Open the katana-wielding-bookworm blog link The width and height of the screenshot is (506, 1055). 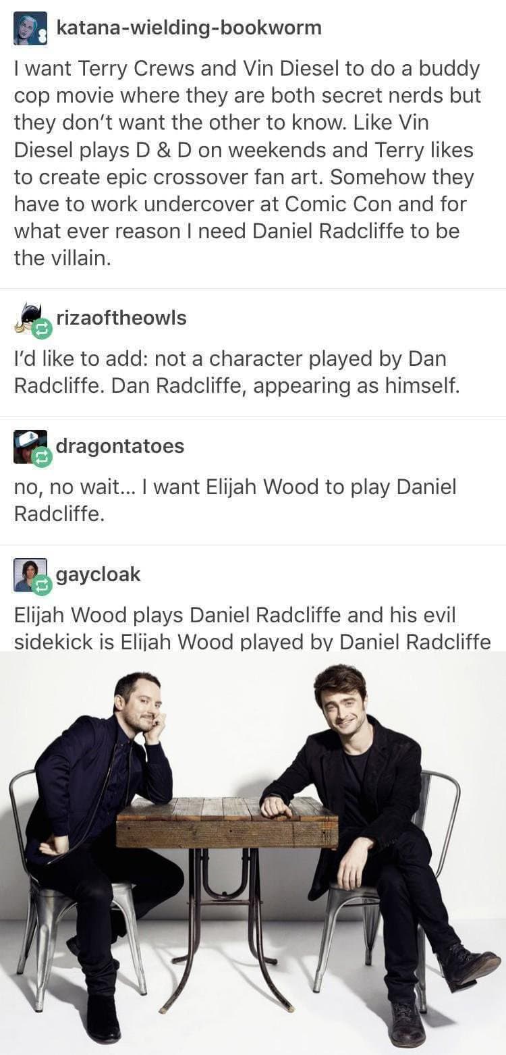click(189, 28)
